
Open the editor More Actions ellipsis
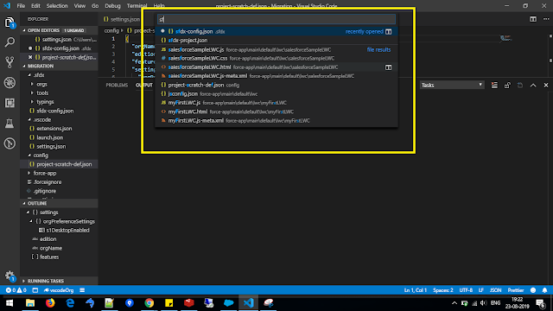[x=545, y=19]
